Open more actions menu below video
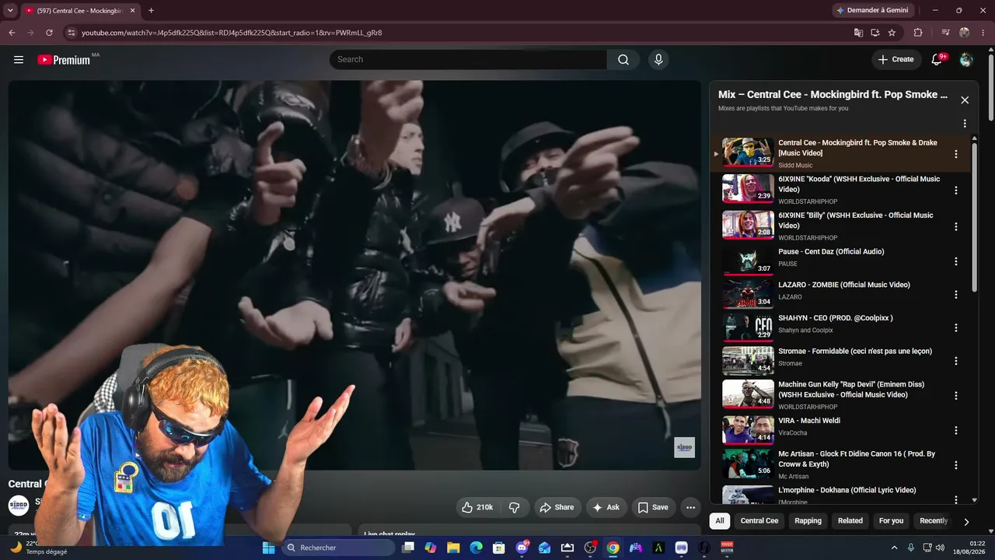995x560 pixels. 690,507
